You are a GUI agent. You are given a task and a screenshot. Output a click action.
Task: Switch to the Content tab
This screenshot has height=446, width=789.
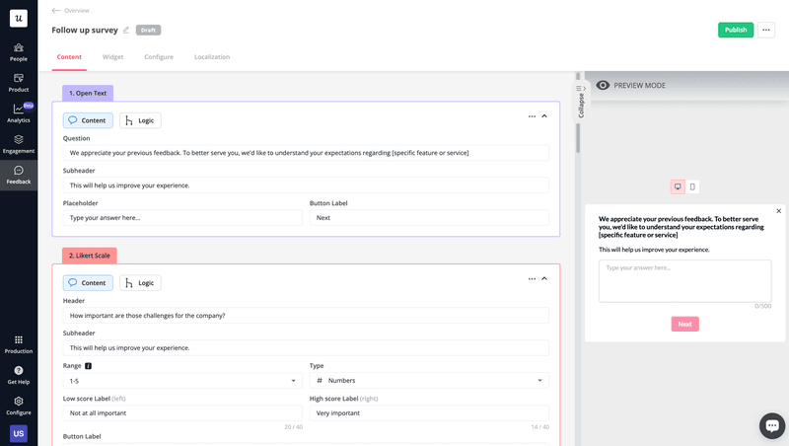69,57
